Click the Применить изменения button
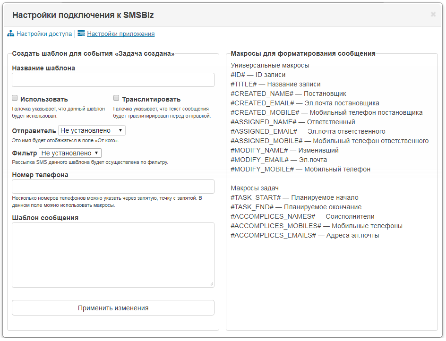 (x=113, y=308)
